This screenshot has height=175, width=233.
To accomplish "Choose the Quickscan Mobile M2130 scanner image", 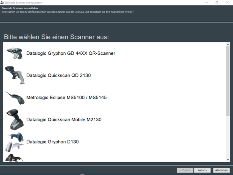I will coord(14,119).
